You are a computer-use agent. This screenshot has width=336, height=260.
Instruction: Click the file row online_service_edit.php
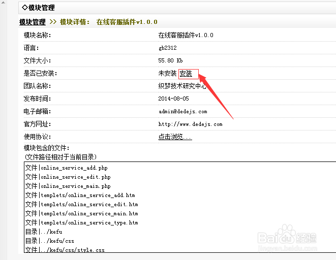(68, 177)
